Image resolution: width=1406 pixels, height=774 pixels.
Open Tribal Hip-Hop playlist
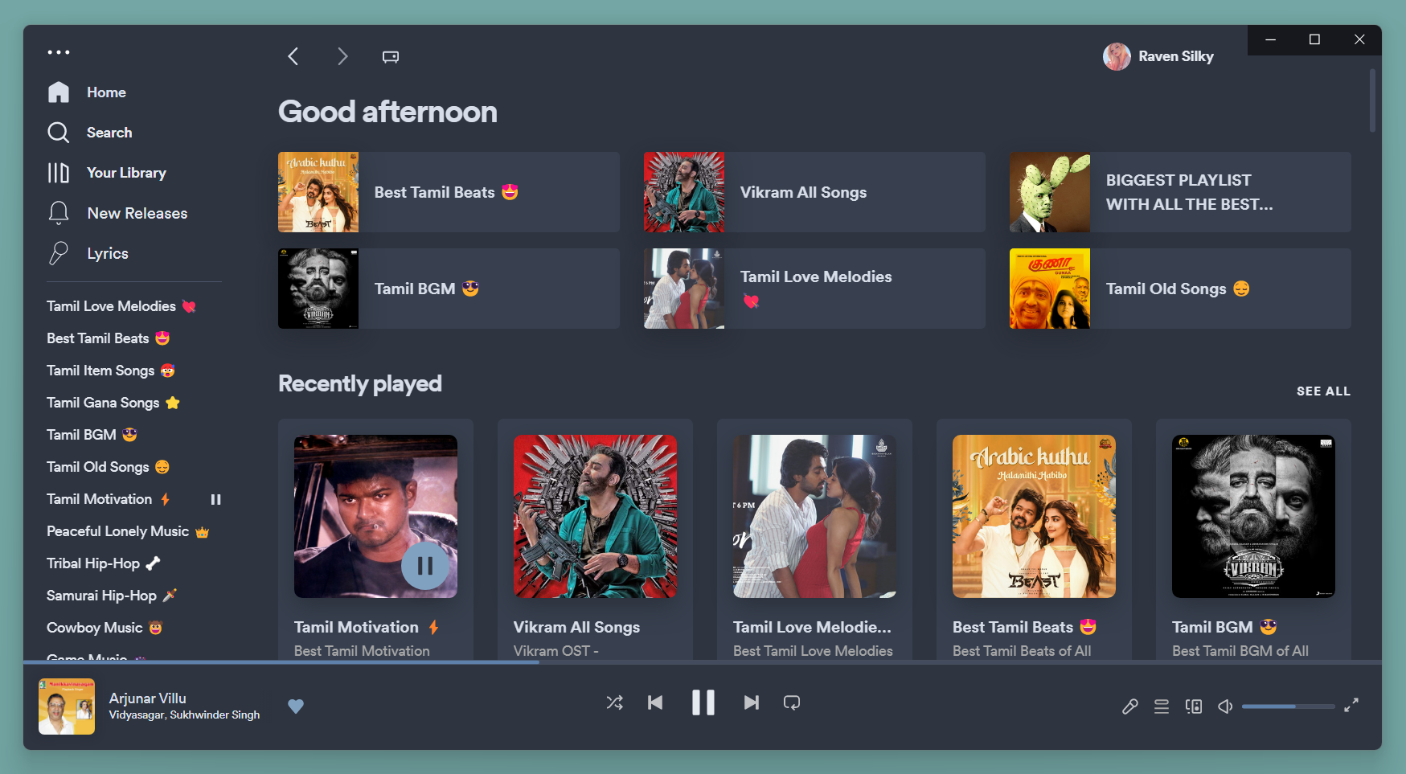click(x=104, y=563)
